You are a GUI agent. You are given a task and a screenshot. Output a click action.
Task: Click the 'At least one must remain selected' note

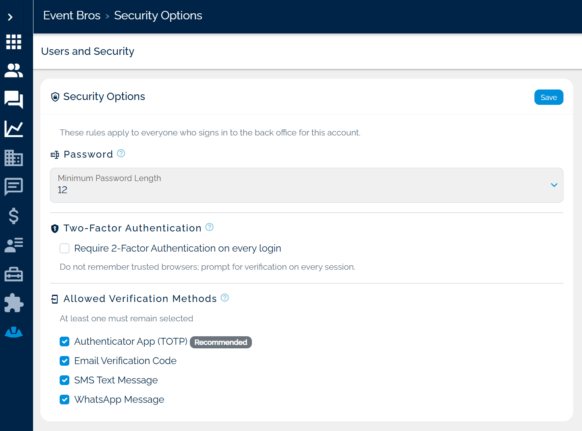(127, 319)
